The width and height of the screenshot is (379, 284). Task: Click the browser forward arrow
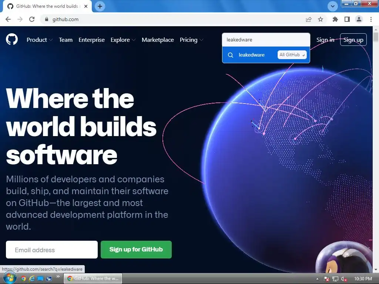pyautogui.click(x=20, y=19)
